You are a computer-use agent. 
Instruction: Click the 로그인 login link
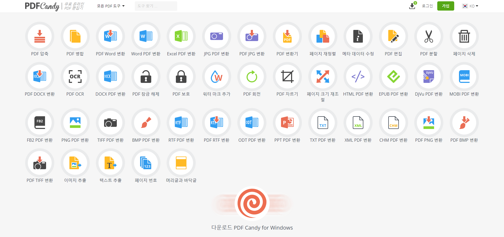pyautogui.click(x=427, y=6)
